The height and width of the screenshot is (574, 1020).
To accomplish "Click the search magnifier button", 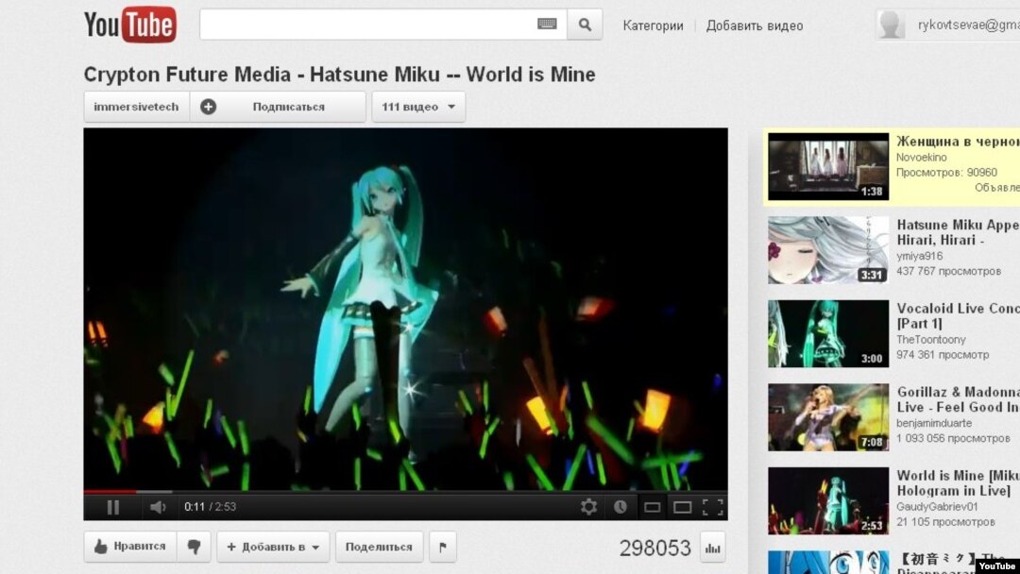I will coord(585,25).
